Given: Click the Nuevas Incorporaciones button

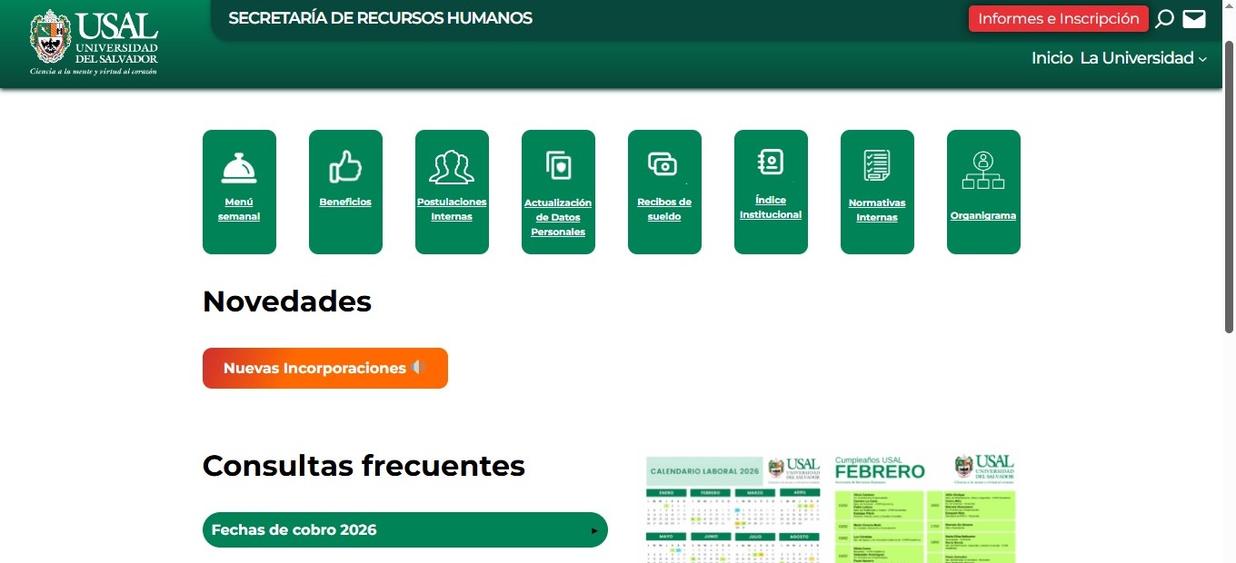Looking at the screenshot, I should (x=324, y=368).
